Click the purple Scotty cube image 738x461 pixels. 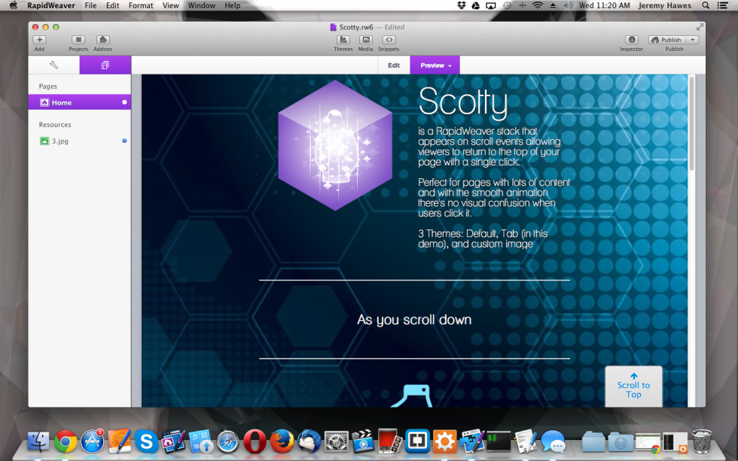pyautogui.click(x=335, y=145)
